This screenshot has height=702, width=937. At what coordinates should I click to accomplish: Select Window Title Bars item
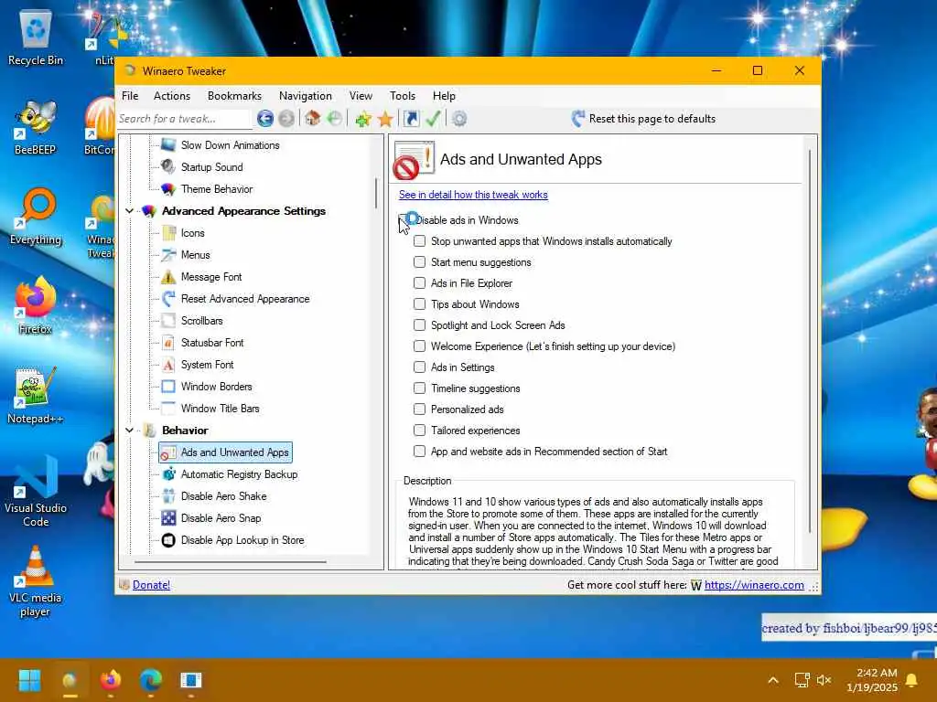[220, 409]
